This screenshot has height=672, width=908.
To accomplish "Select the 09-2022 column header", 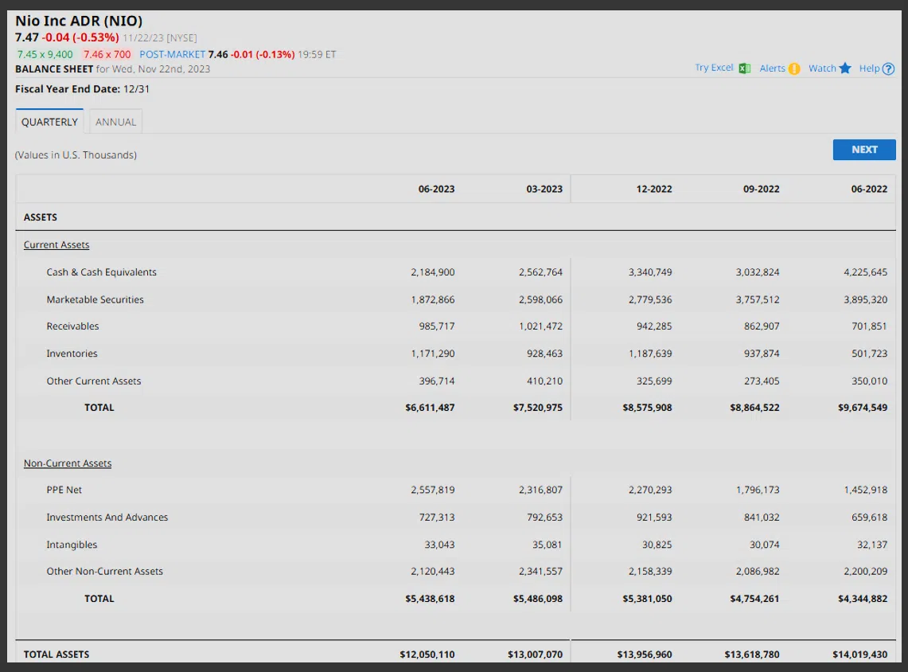I will pos(762,189).
